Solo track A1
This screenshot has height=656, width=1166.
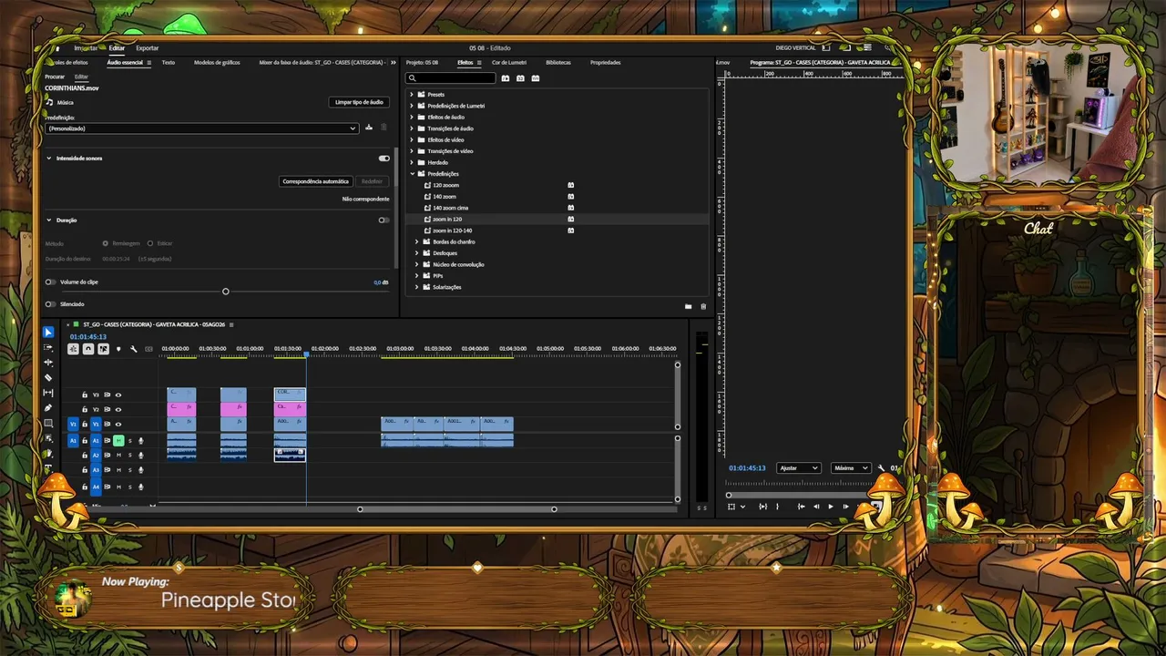pyautogui.click(x=130, y=441)
